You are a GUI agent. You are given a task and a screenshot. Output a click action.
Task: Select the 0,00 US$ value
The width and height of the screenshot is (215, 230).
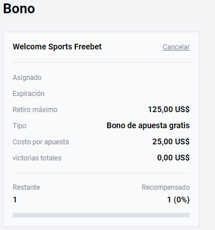tap(174, 158)
